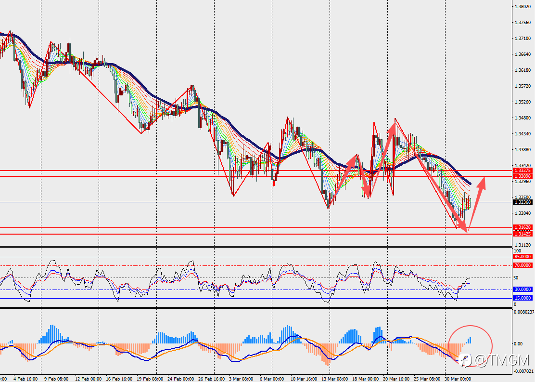
Task: Select the 4 Feb 16:00 time label
Action: click(x=25, y=379)
